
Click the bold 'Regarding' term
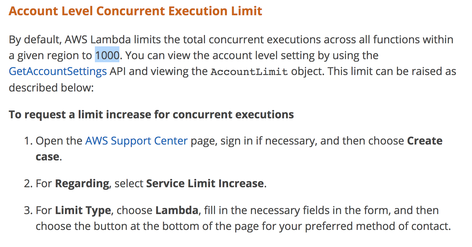click(x=82, y=184)
